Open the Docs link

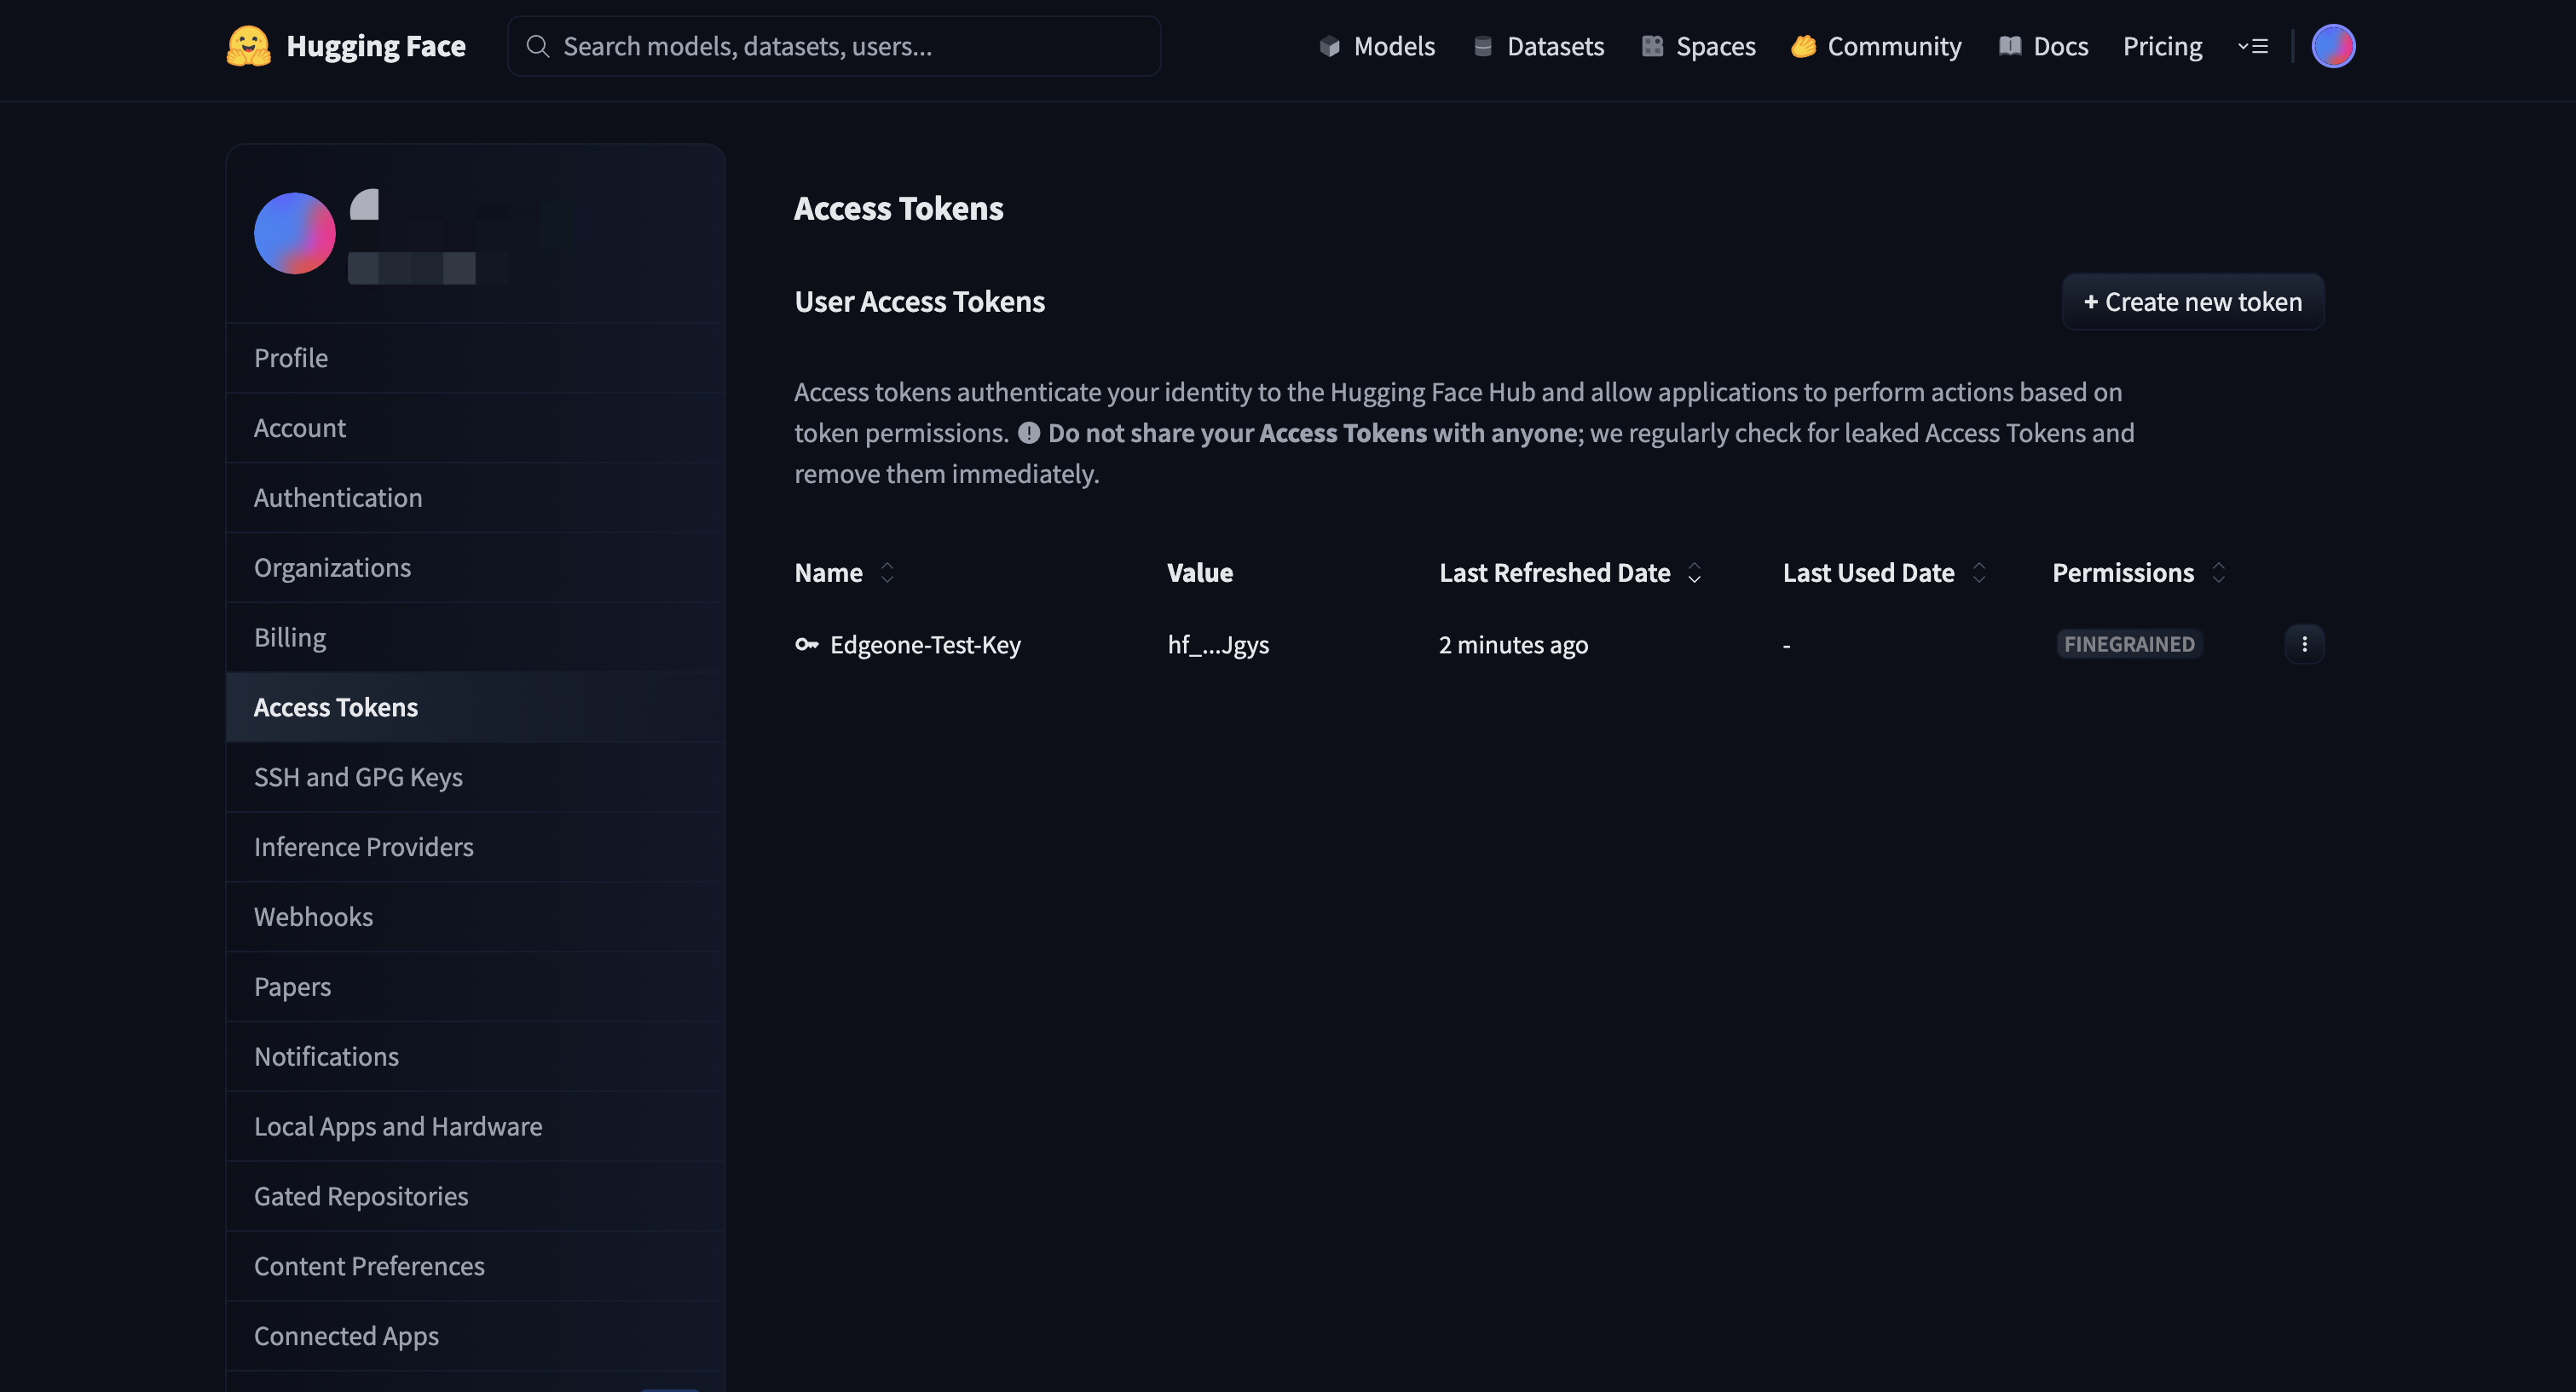[x=2060, y=46]
